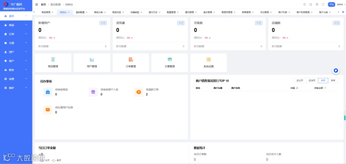Switch to the 商户列表 tab
The width and height of the screenshot is (346, 164).
[x=283, y=12]
